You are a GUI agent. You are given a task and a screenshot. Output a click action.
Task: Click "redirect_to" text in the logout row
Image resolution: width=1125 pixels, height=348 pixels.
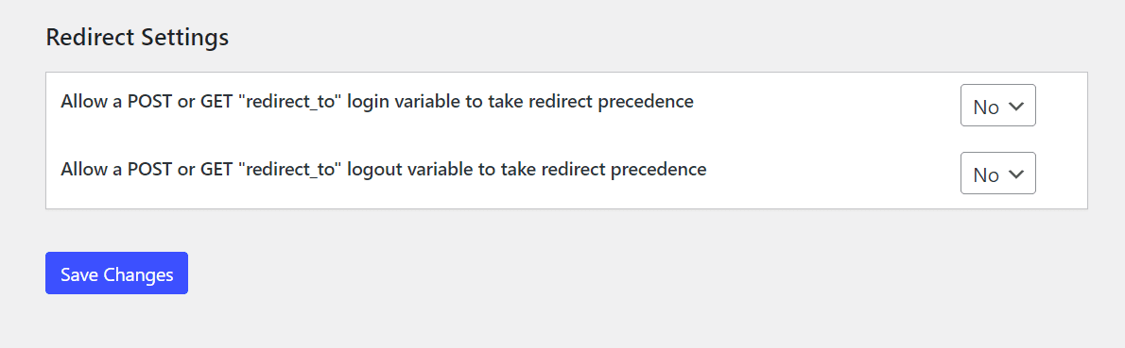tap(296, 170)
